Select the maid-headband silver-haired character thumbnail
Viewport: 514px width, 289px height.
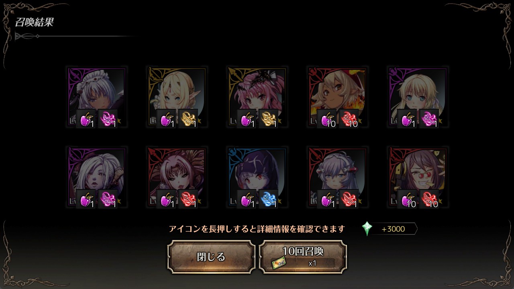click(x=96, y=97)
